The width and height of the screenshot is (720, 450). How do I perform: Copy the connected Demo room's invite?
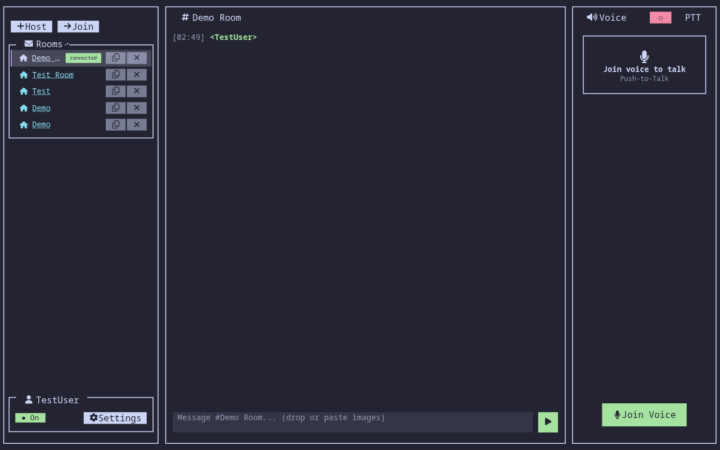[x=115, y=58]
